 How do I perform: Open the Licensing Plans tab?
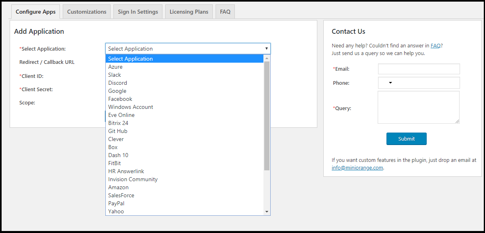click(189, 12)
